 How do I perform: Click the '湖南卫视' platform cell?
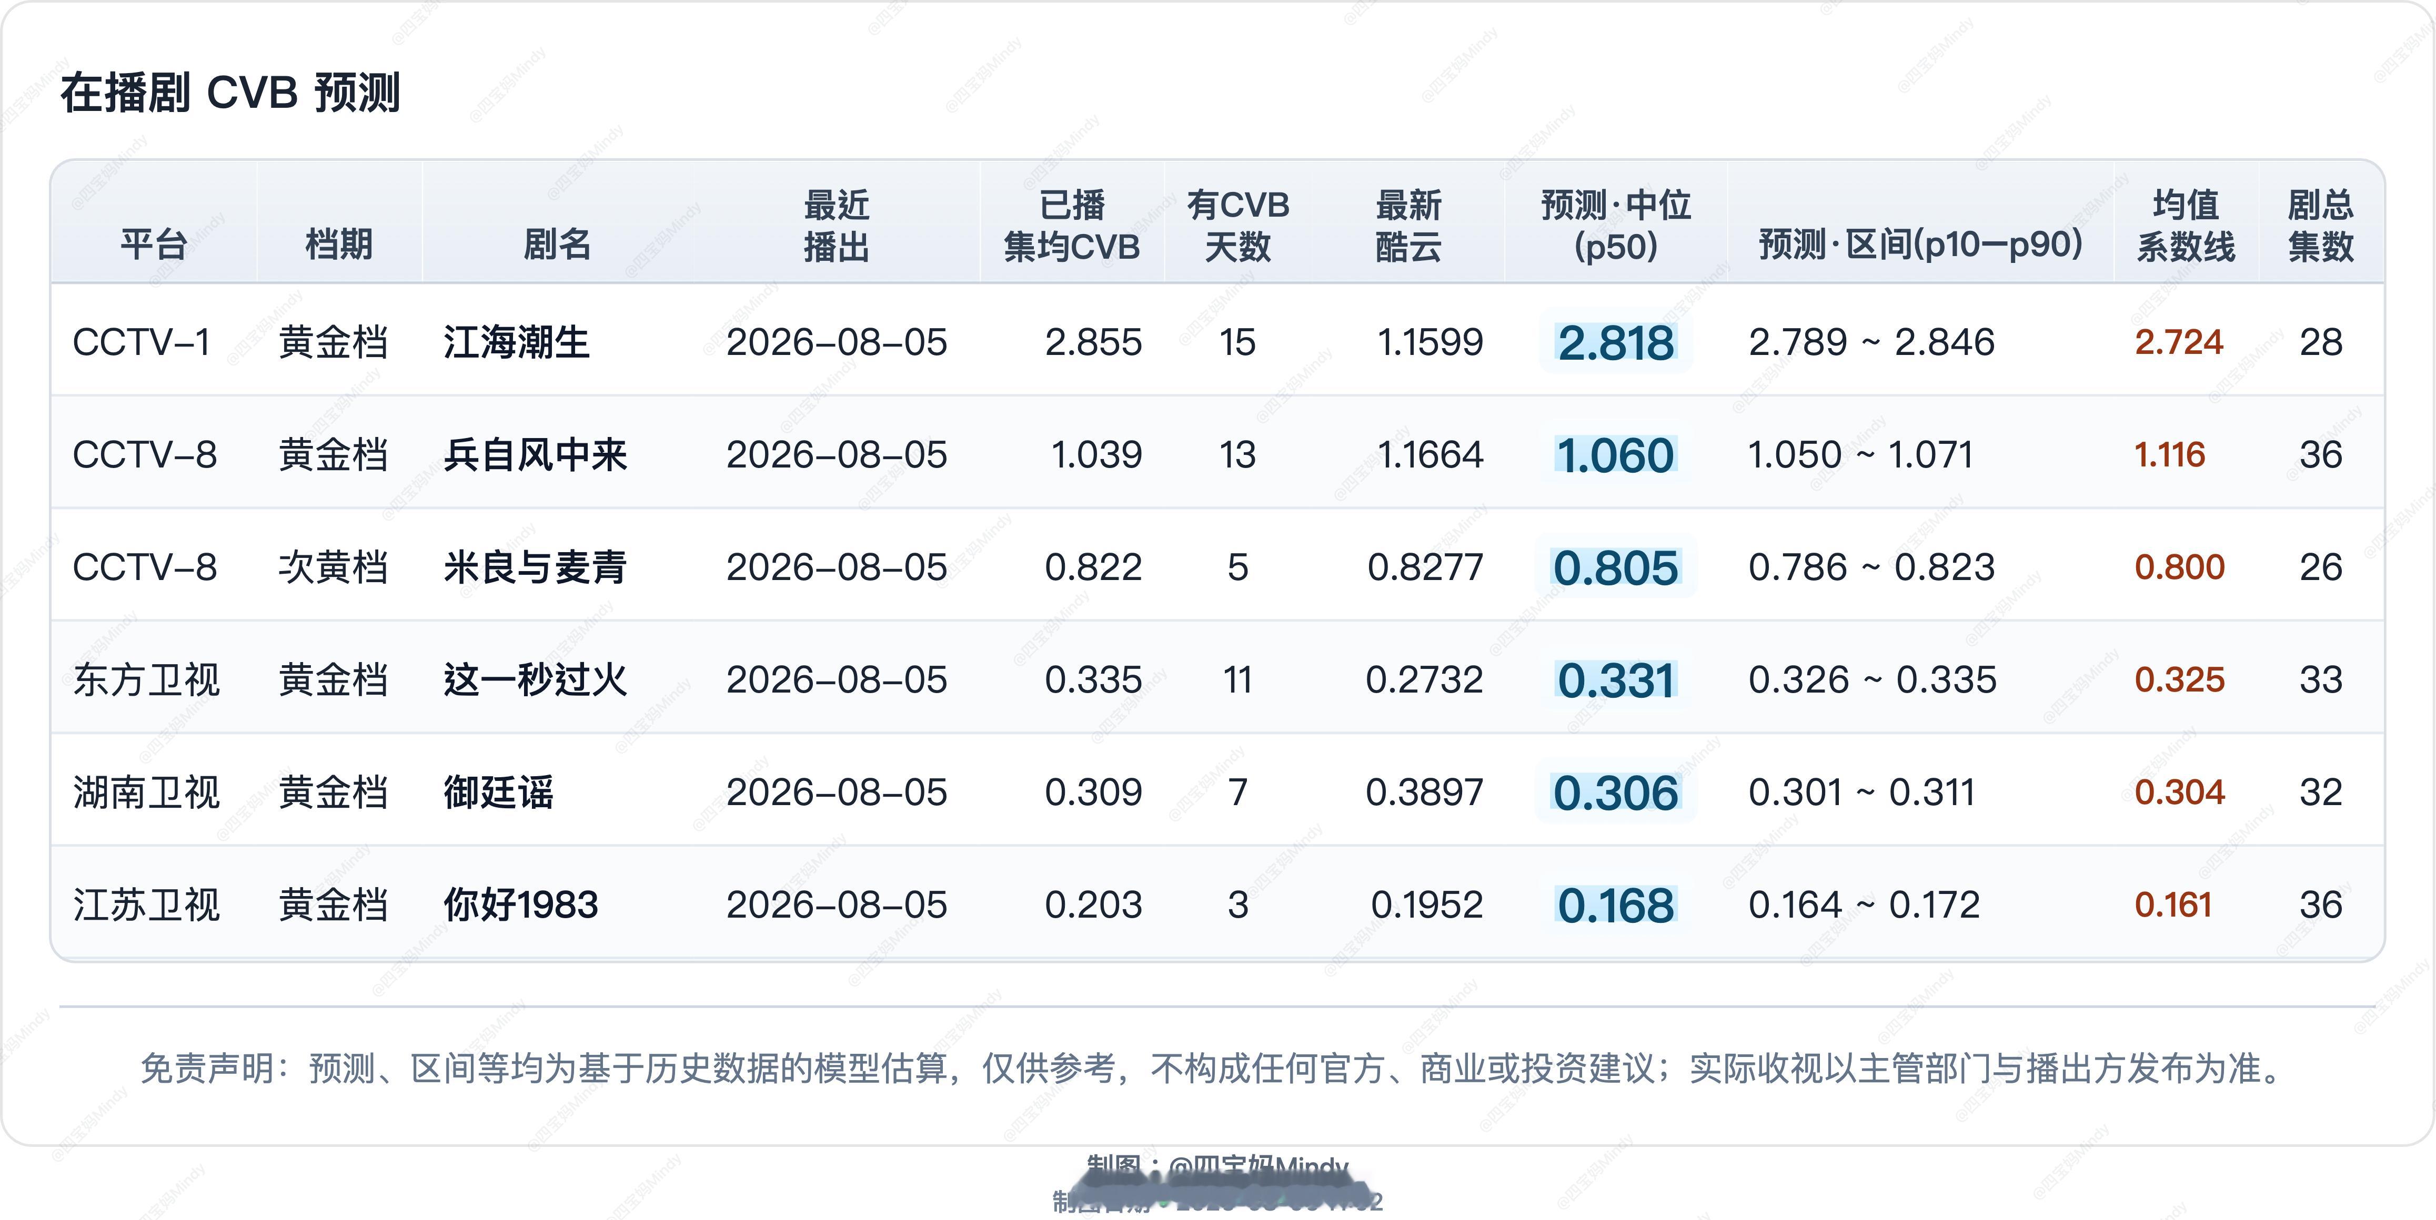(x=147, y=792)
